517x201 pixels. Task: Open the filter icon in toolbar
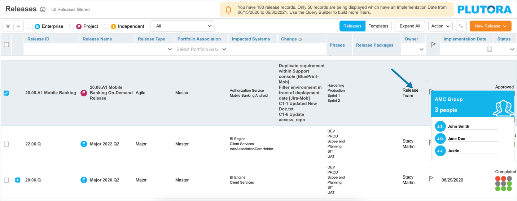(8, 26)
